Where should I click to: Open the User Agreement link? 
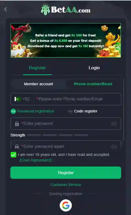36,160
